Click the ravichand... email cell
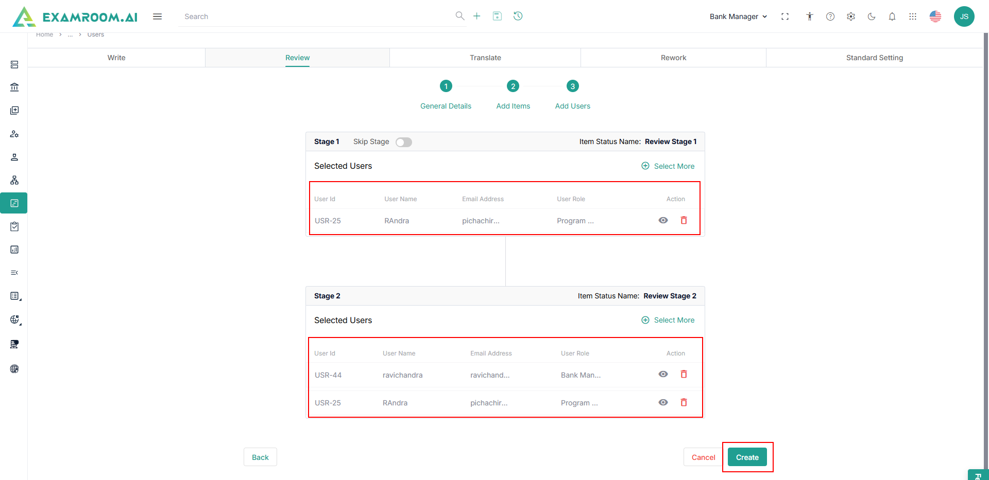The image size is (989, 480). 490,375
